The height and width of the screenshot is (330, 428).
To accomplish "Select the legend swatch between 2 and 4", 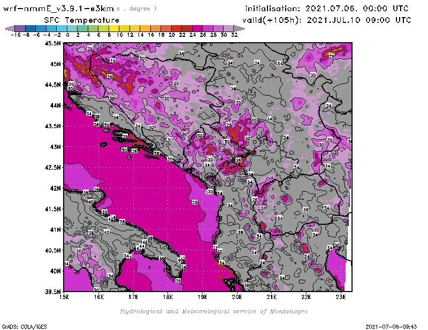I will point(83,28).
